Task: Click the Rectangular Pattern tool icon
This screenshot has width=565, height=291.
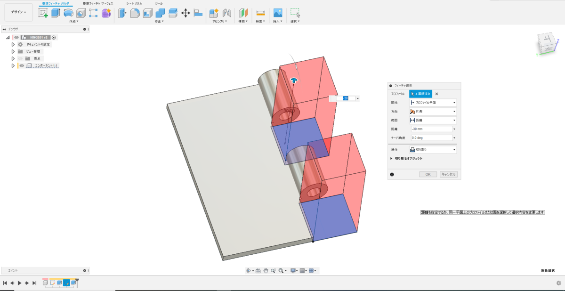Action: coord(93,13)
